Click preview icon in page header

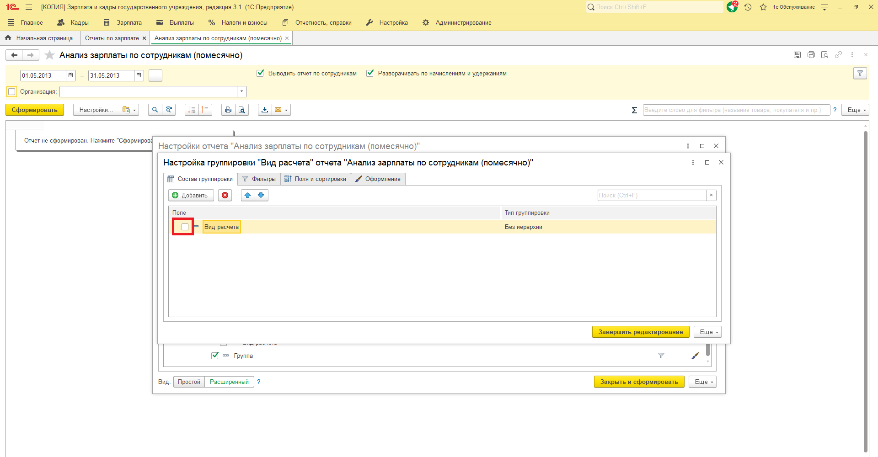click(x=824, y=55)
